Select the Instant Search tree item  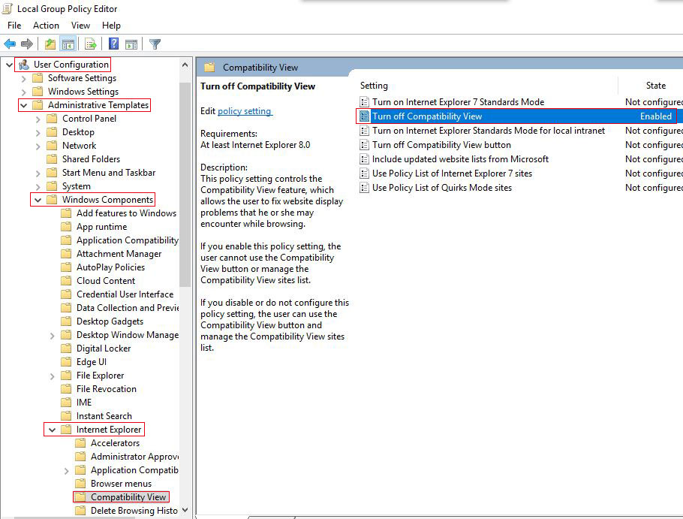click(x=104, y=415)
